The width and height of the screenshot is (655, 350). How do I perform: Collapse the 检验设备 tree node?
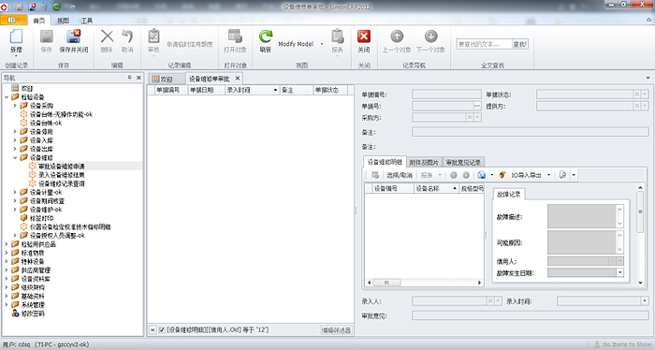tap(7, 97)
